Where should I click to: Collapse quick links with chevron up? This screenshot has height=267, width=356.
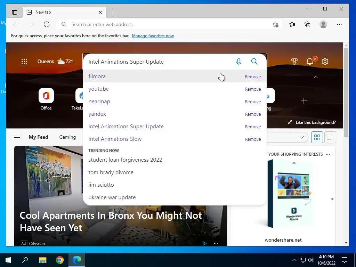316,77
